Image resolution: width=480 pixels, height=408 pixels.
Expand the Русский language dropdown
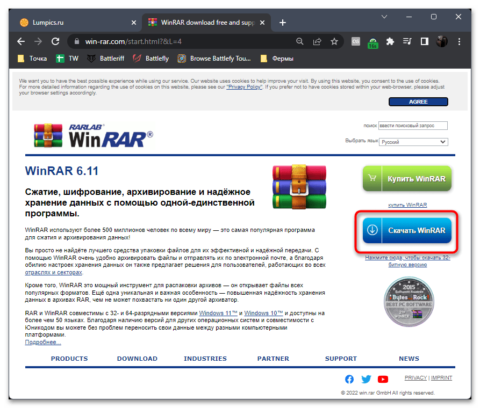tap(413, 142)
